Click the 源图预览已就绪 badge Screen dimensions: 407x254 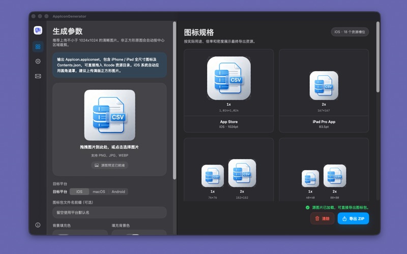109,165
